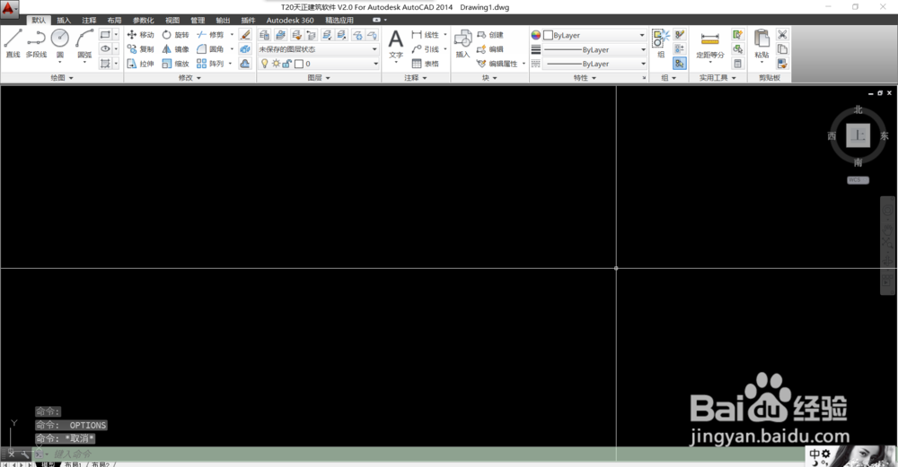This screenshot has width=898, height=467.
Task: Select the 缩放 (Scale) tool
Action: pos(175,64)
